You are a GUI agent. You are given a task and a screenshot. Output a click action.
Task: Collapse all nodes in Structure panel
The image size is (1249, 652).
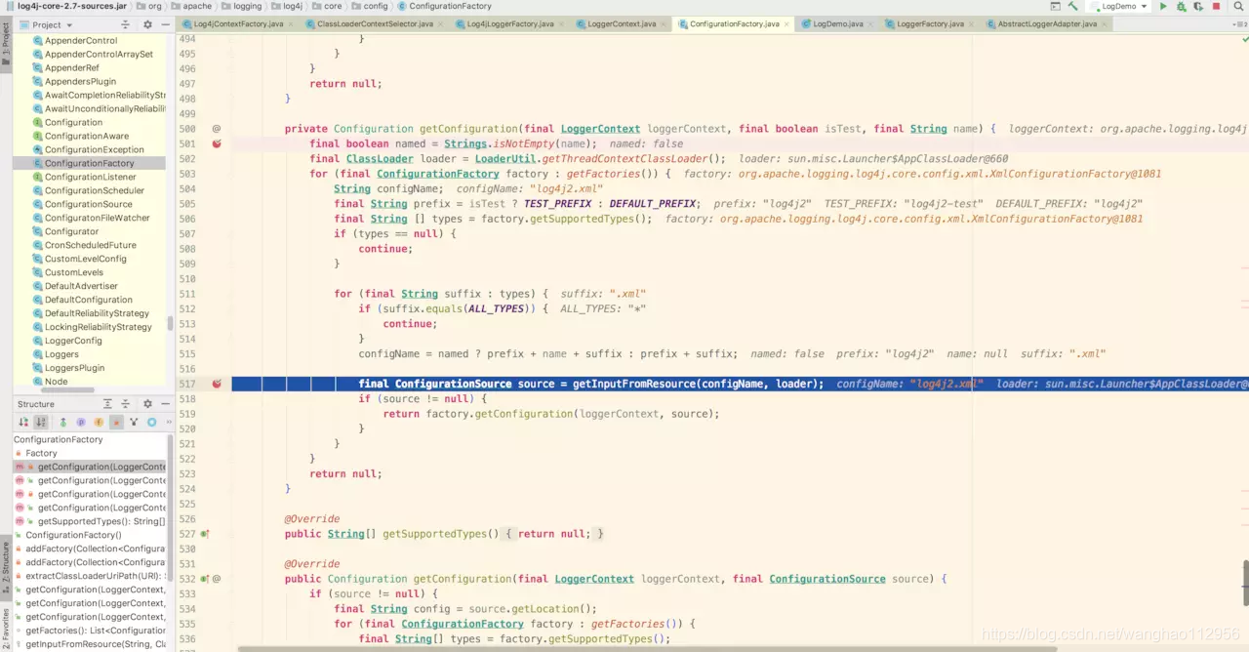click(x=125, y=404)
